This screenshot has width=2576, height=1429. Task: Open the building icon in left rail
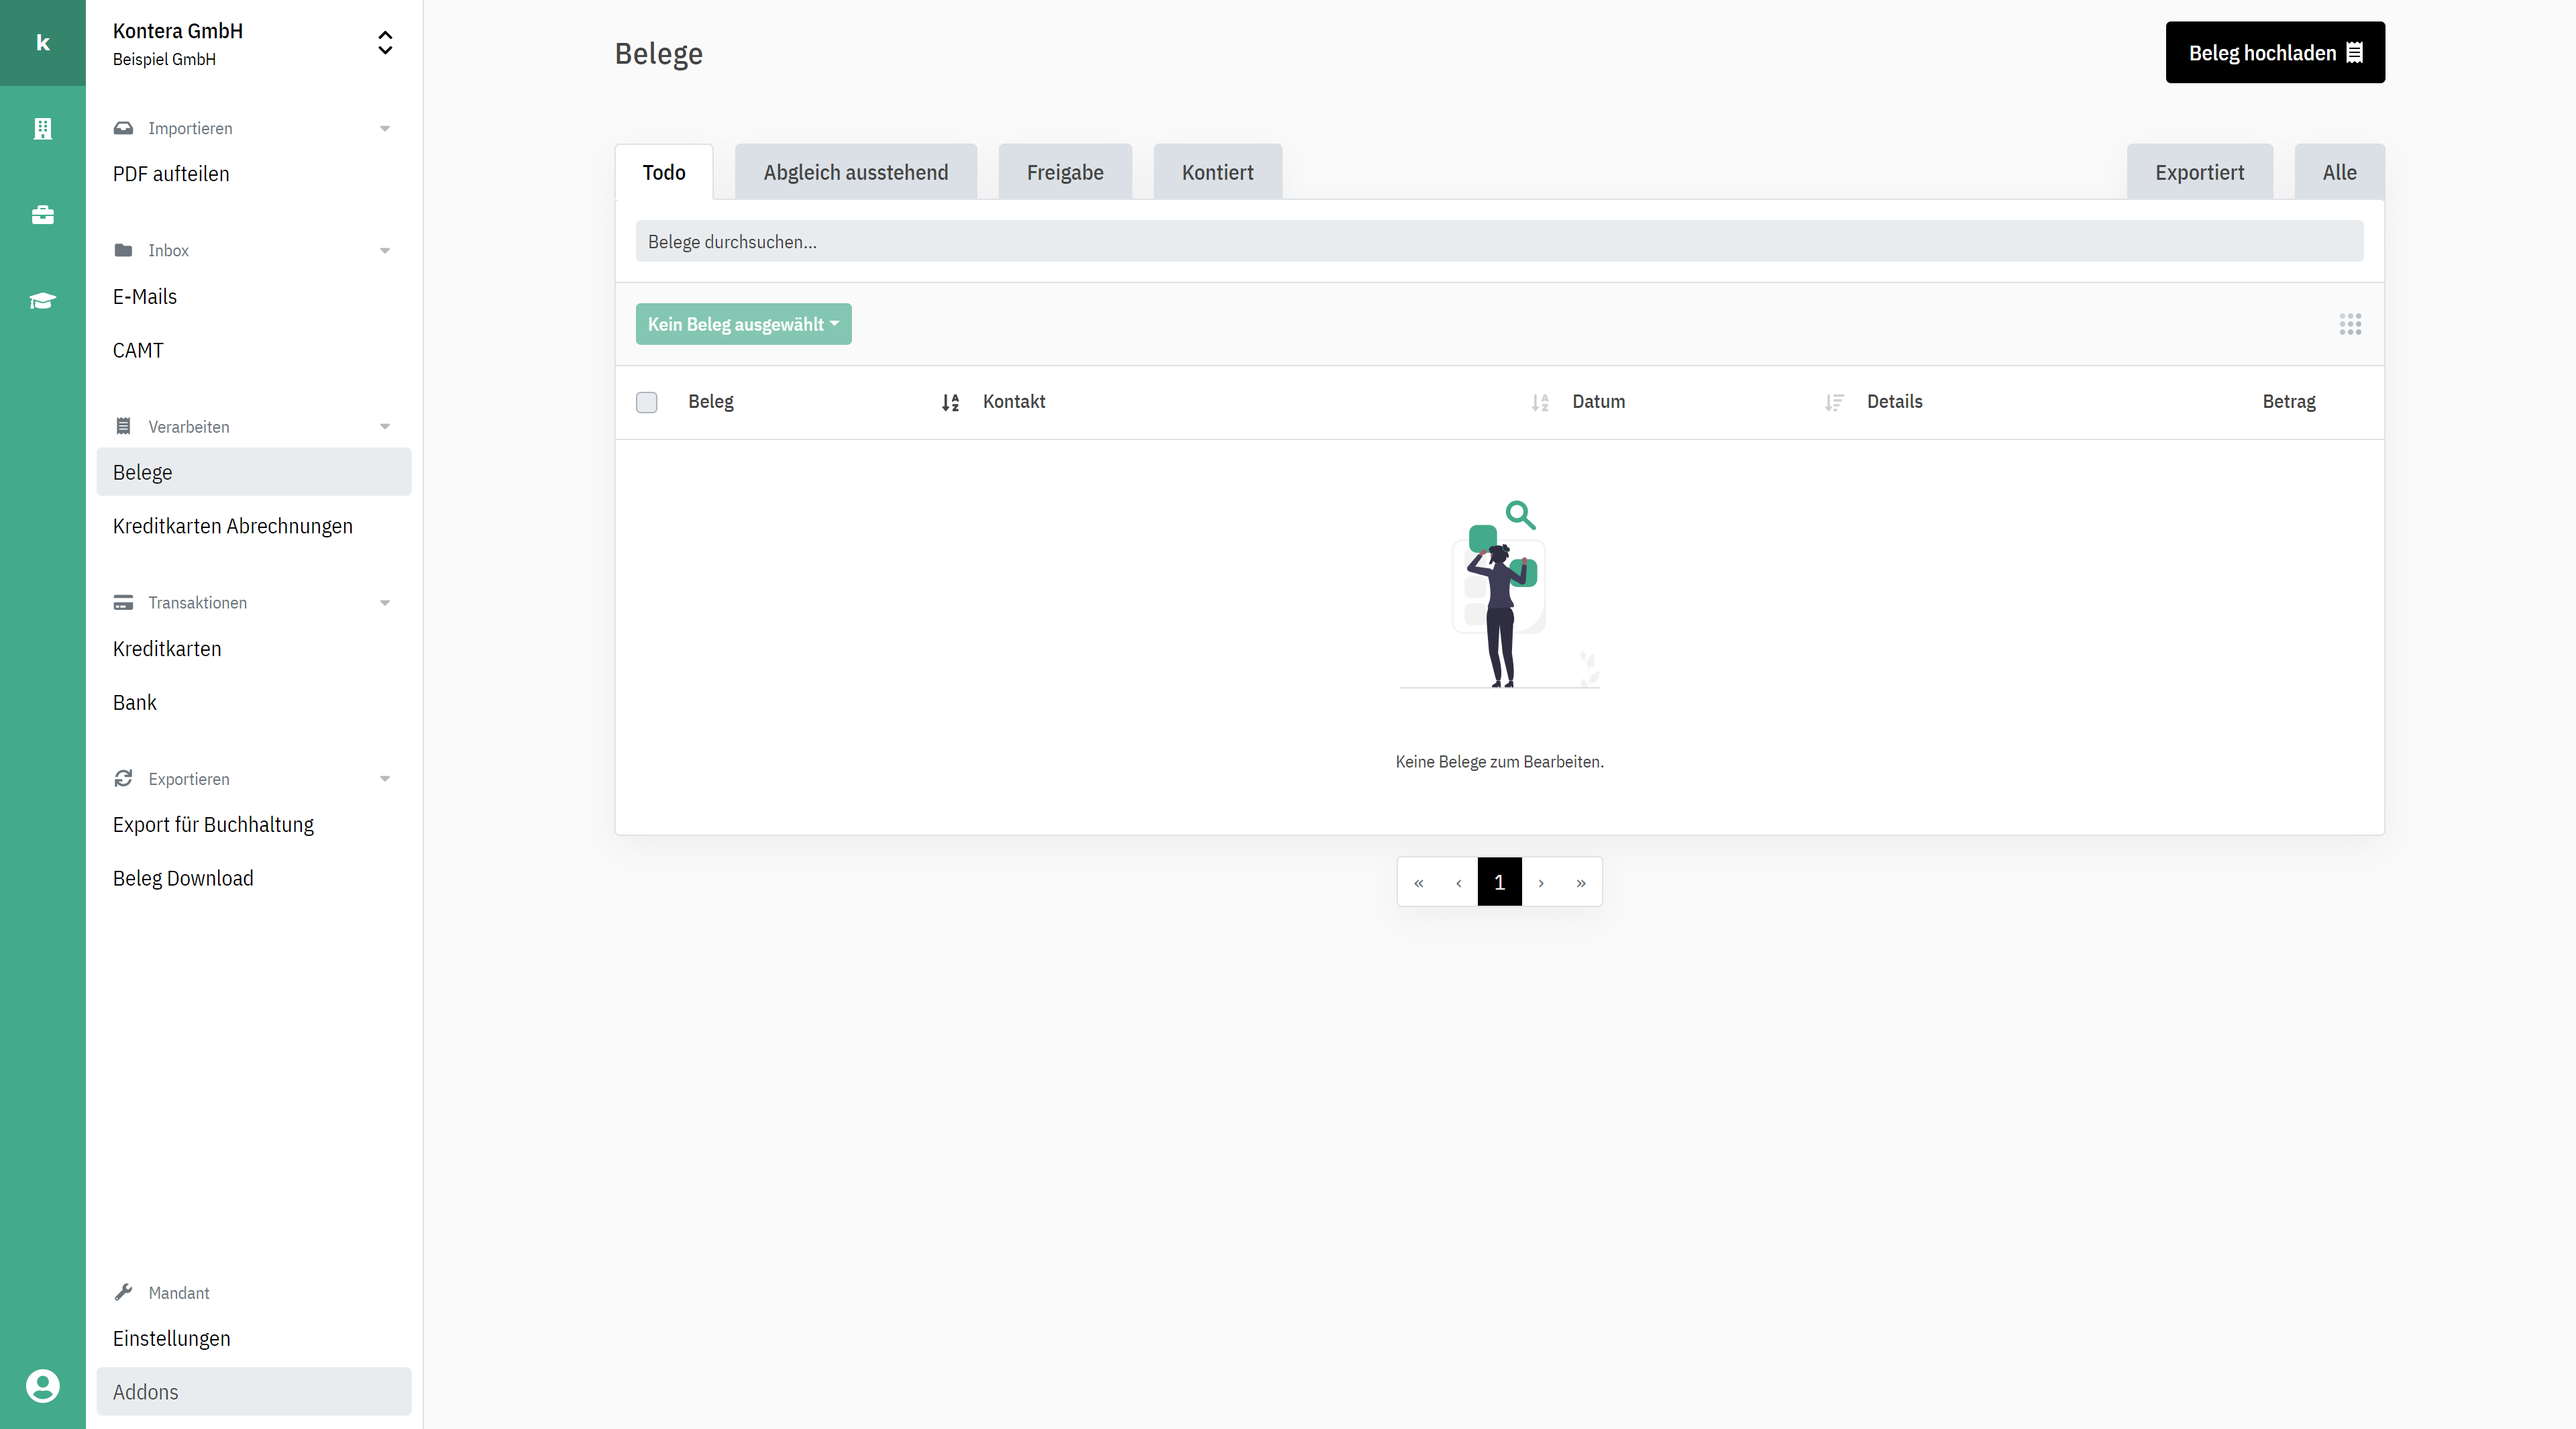click(x=42, y=128)
